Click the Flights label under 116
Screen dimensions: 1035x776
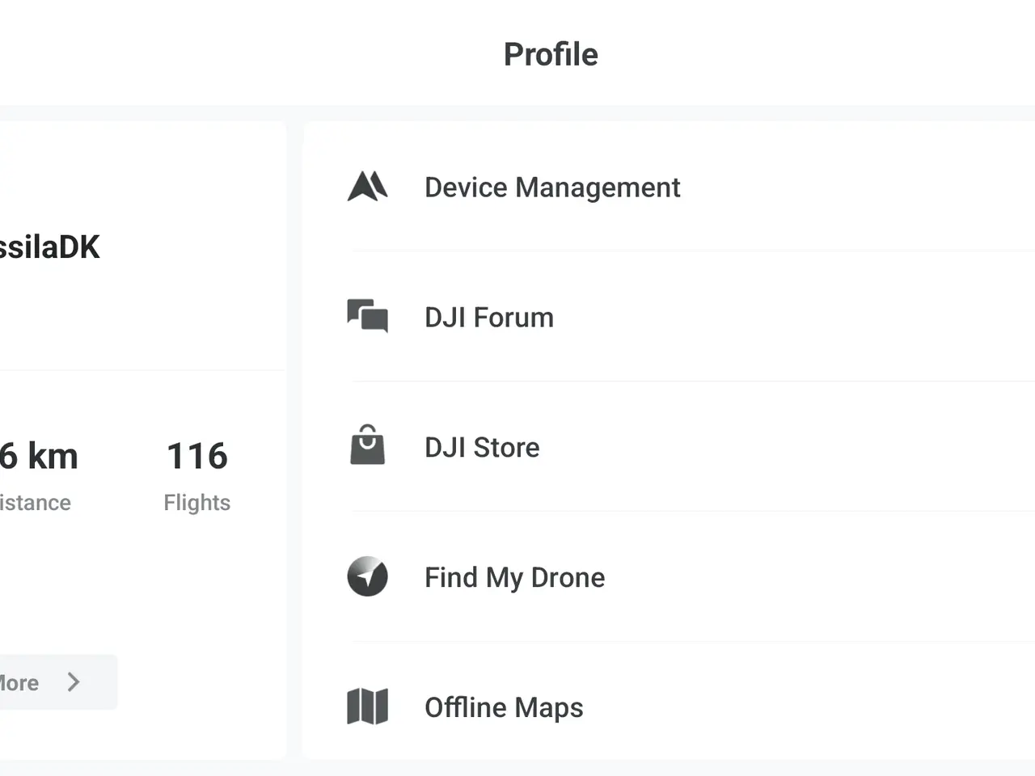pos(197,503)
